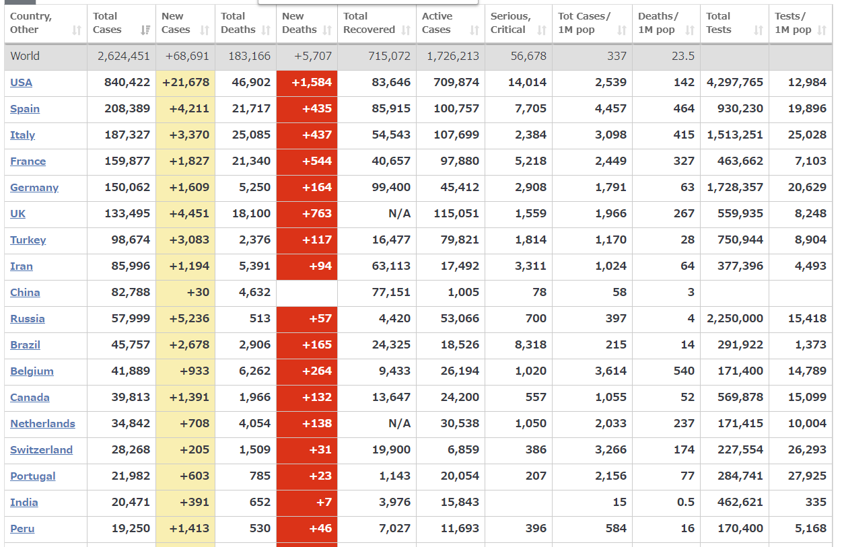
Task: Click Turkey serious critical 1,814
Action: click(531, 240)
